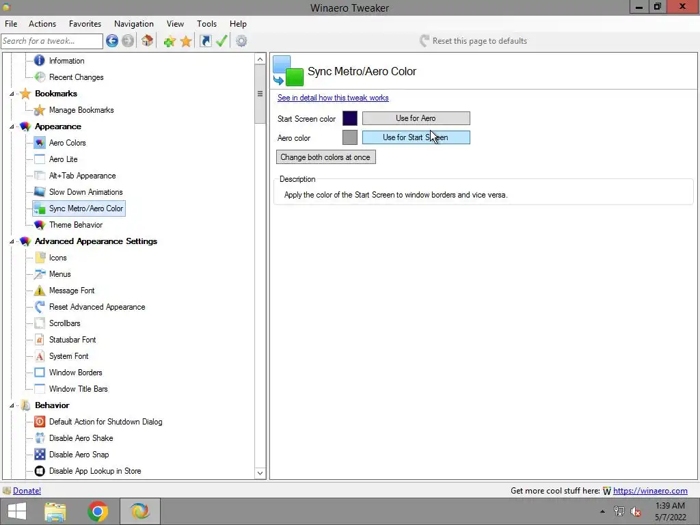Click the Reset Advanced Appearance arrow icon

coord(40,307)
